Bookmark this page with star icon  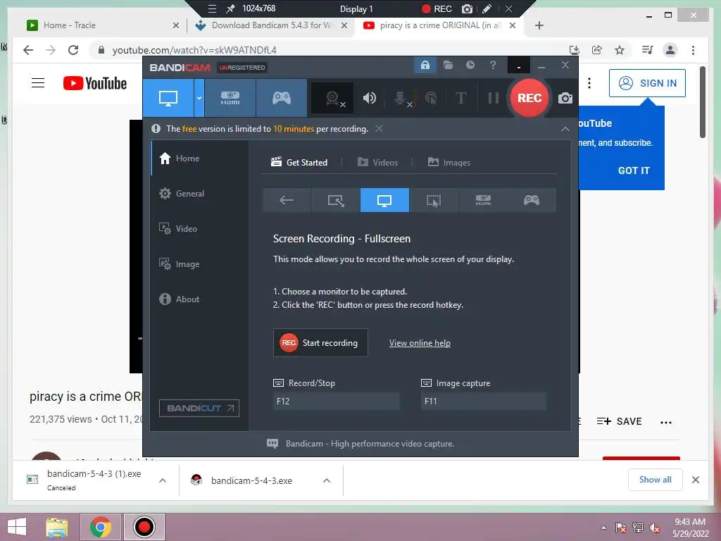620,50
